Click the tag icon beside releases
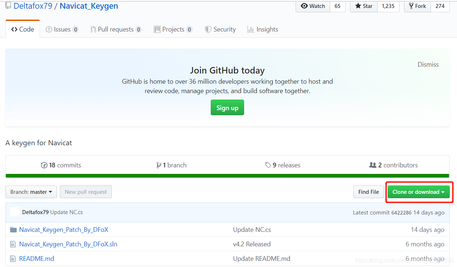Image resolution: width=457 pixels, height=267 pixels. (268, 165)
